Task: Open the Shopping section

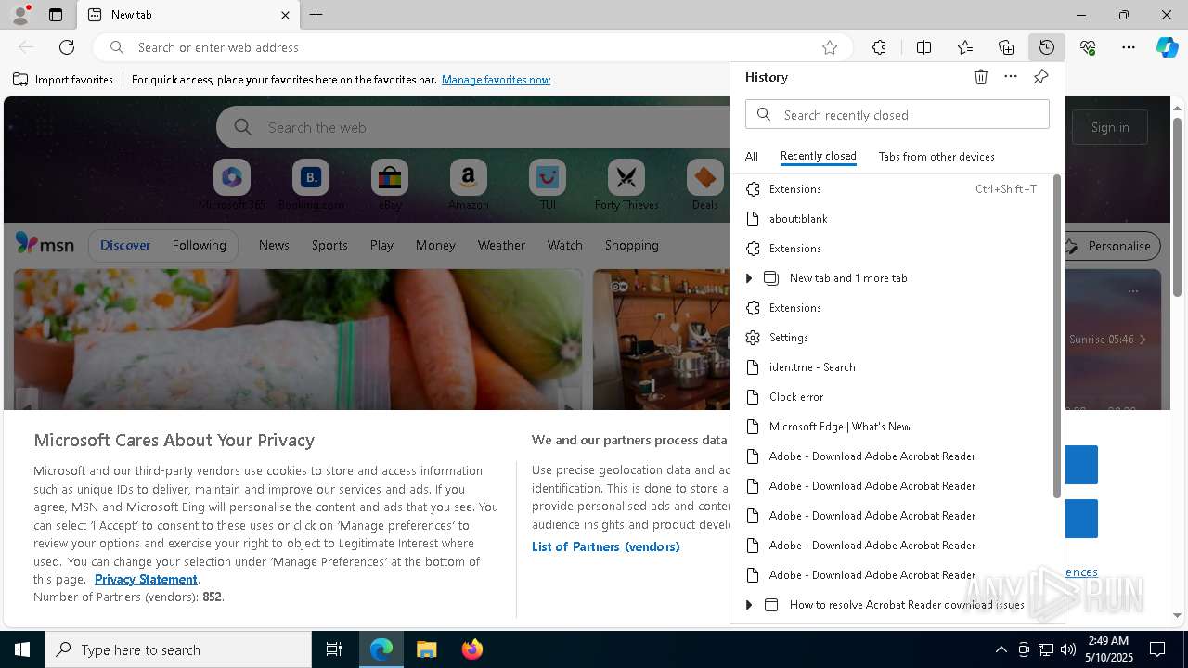Action: pyautogui.click(x=631, y=245)
